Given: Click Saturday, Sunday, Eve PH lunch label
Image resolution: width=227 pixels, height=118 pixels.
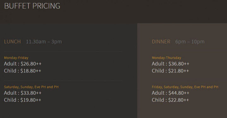Looking at the screenshot, I should point(31,87).
